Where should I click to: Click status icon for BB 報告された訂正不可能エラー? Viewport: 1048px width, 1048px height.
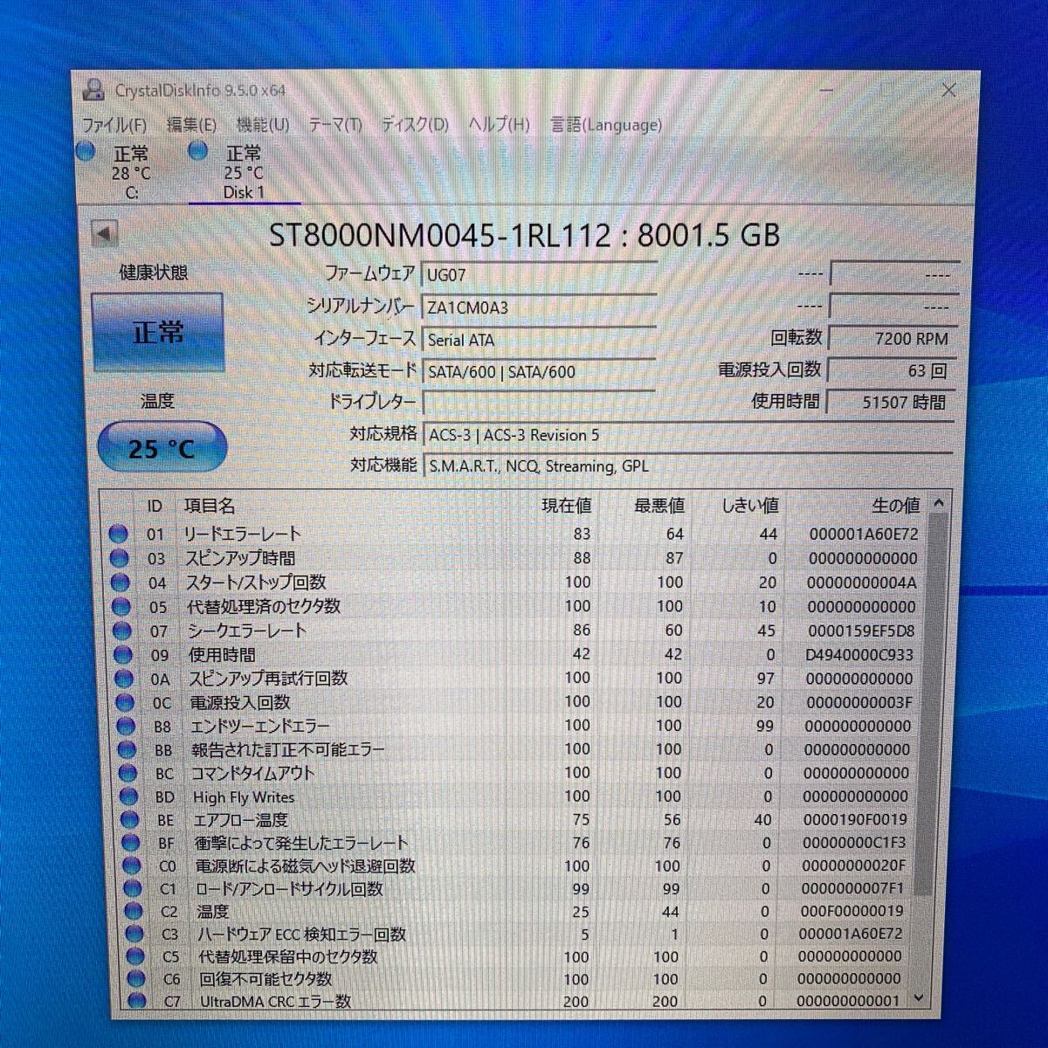click(126, 749)
